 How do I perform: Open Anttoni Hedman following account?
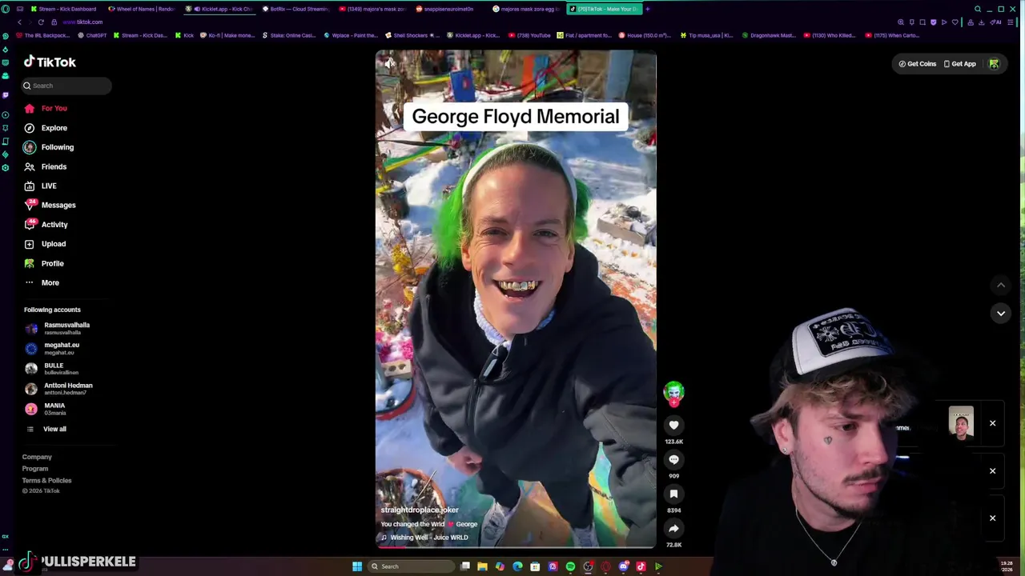coord(58,389)
